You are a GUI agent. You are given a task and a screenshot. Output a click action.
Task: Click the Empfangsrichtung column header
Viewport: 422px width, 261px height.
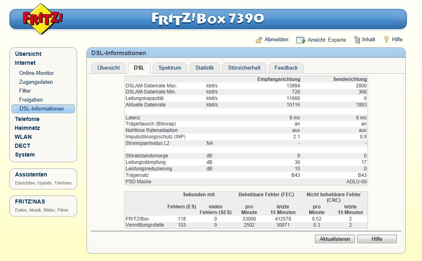coord(278,79)
